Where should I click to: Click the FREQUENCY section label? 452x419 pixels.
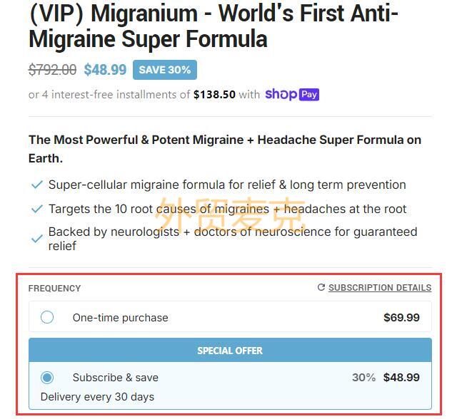(x=54, y=288)
